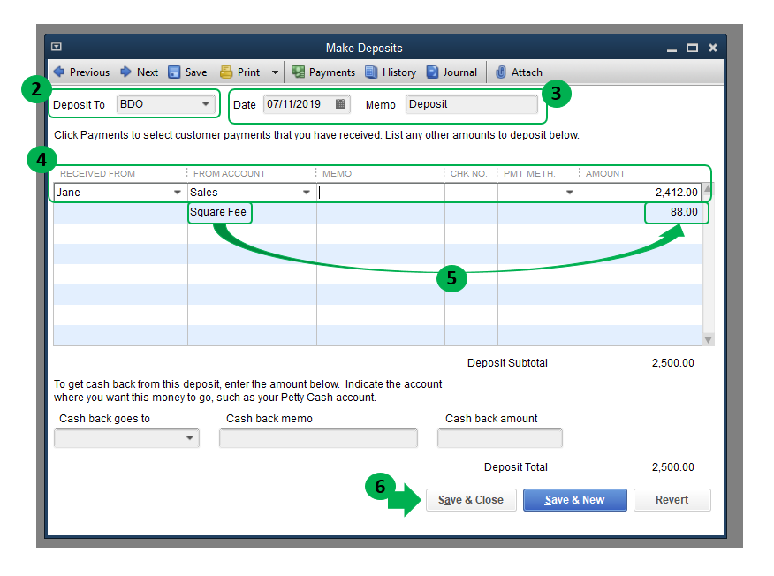Click the Amount column header
The width and height of the screenshot is (774, 576).
605,174
